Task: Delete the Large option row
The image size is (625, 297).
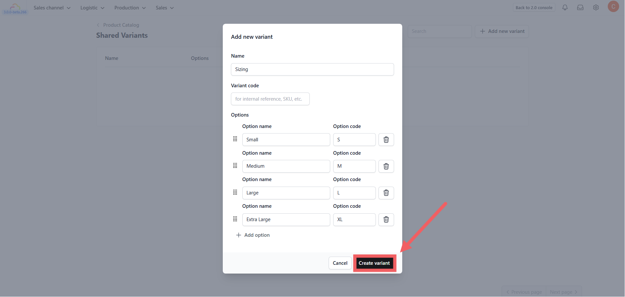Action: [x=386, y=193]
